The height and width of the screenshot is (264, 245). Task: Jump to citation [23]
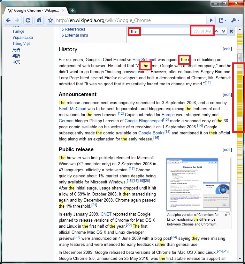[x=77, y=237]
